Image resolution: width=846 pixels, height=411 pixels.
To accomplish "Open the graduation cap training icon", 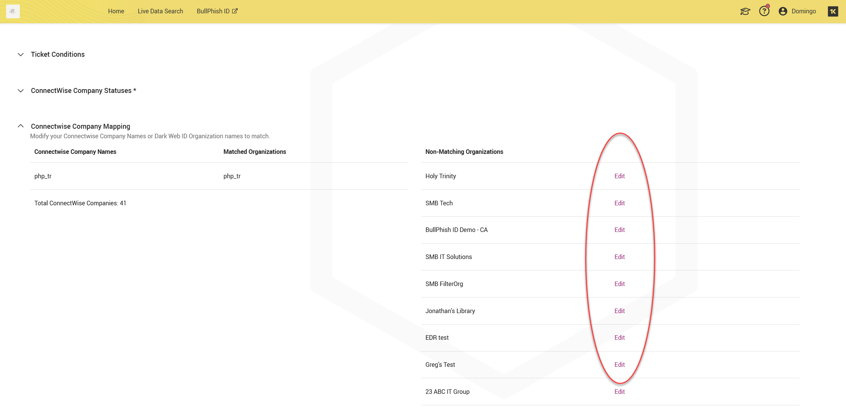I will pyautogui.click(x=745, y=11).
